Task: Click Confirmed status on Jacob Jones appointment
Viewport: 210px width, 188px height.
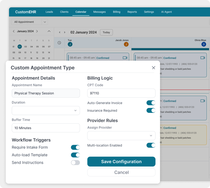Action: pyautogui.click(x=103, y=58)
